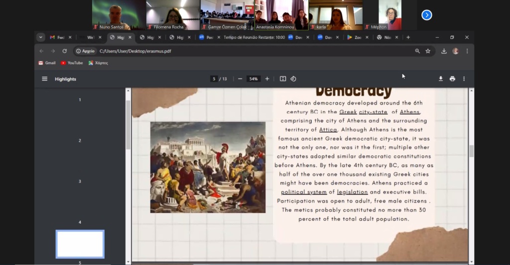Open the YouTube bookmark
This screenshot has height=265, width=510.
point(72,63)
